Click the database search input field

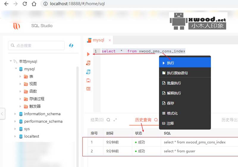[36, 45]
